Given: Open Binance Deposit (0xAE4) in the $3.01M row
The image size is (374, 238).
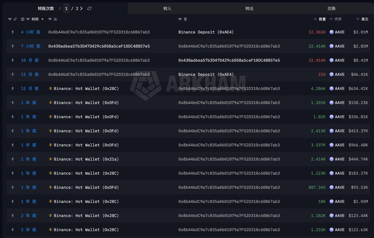Looking at the screenshot, I should [x=206, y=32].
